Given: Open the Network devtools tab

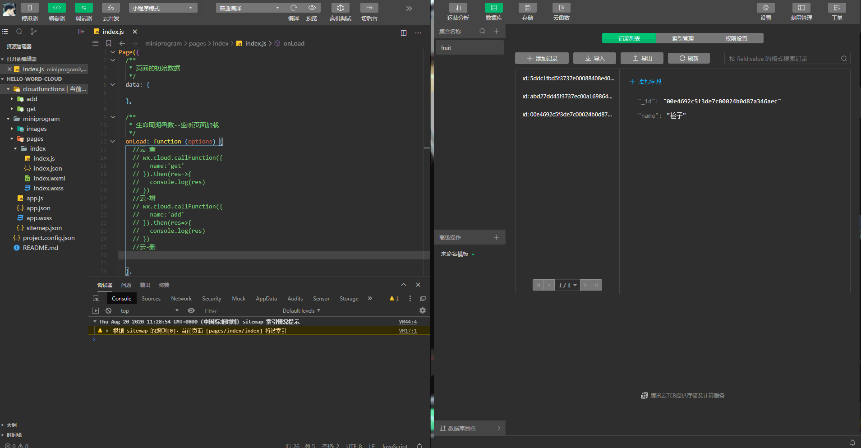Looking at the screenshot, I should [x=181, y=299].
